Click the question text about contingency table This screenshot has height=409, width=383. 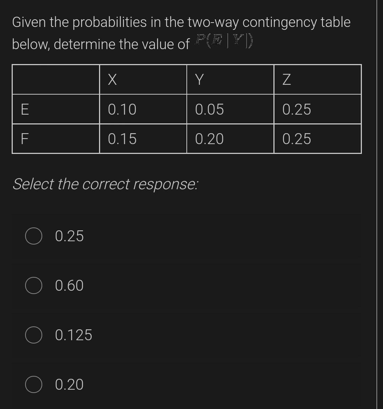181,22
